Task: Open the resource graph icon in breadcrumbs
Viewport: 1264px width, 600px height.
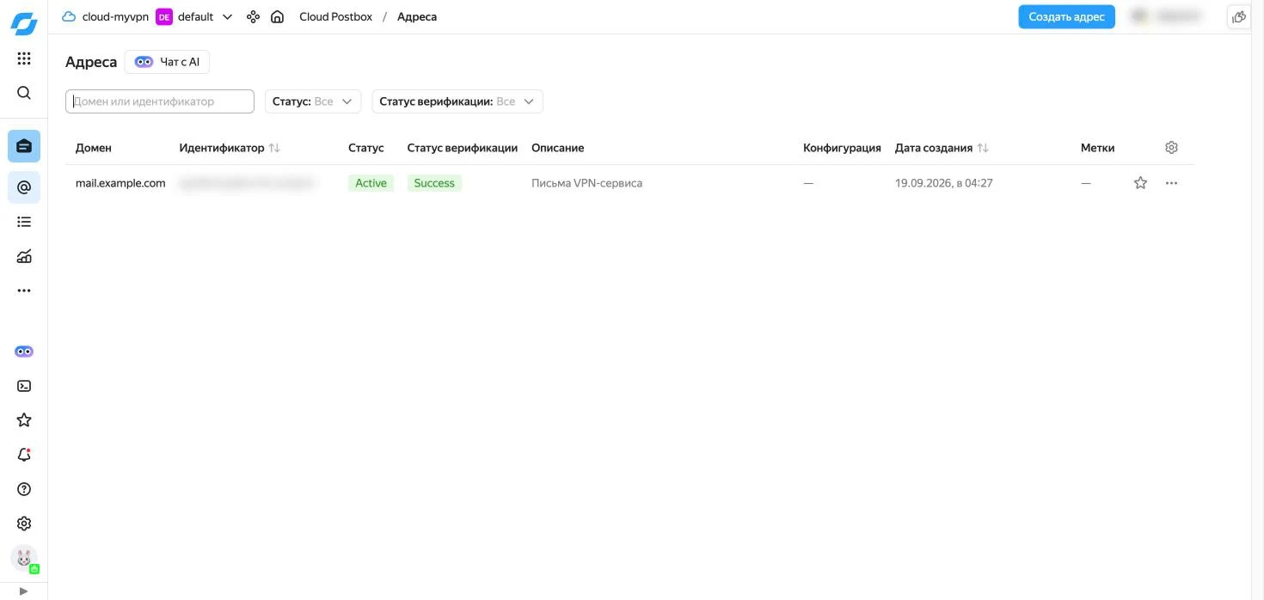Action: pyautogui.click(x=253, y=16)
